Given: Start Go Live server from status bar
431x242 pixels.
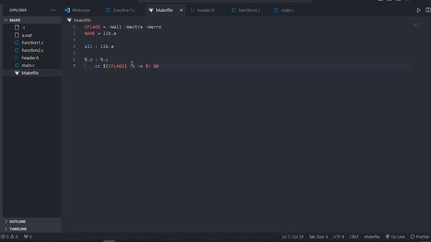Looking at the screenshot, I should pos(395,237).
